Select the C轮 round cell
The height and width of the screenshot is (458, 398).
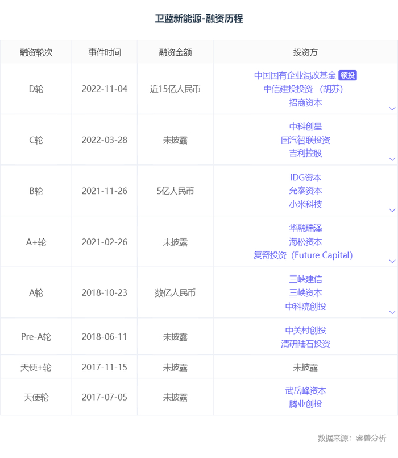pyautogui.click(x=36, y=140)
